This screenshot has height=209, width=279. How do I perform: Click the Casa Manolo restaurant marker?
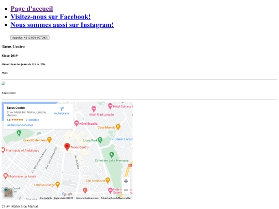(x=118, y=127)
